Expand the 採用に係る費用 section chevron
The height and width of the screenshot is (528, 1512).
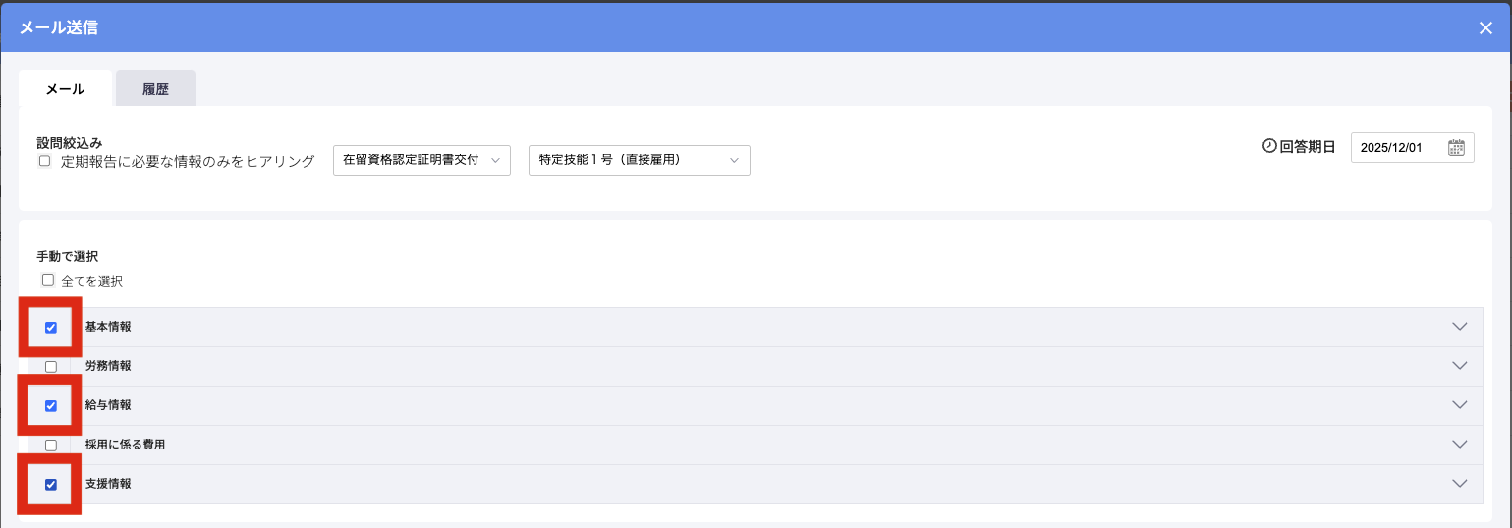click(x=1459, y=445)
